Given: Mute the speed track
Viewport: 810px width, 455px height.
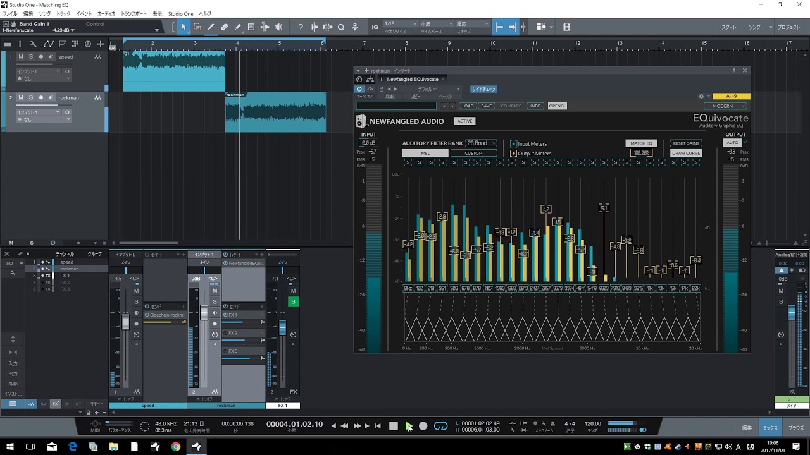Looking at the screenshot, I should pyautogui.click(x=20, y=57).
